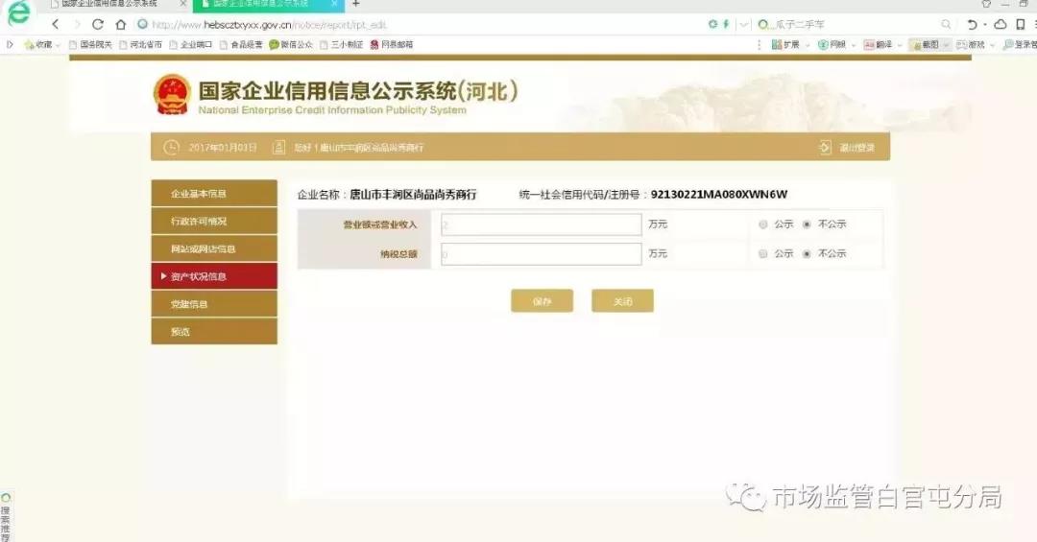Select 公示 for 营业额或营业收入
Screen dimensions: 1037x542
(763, 224)
